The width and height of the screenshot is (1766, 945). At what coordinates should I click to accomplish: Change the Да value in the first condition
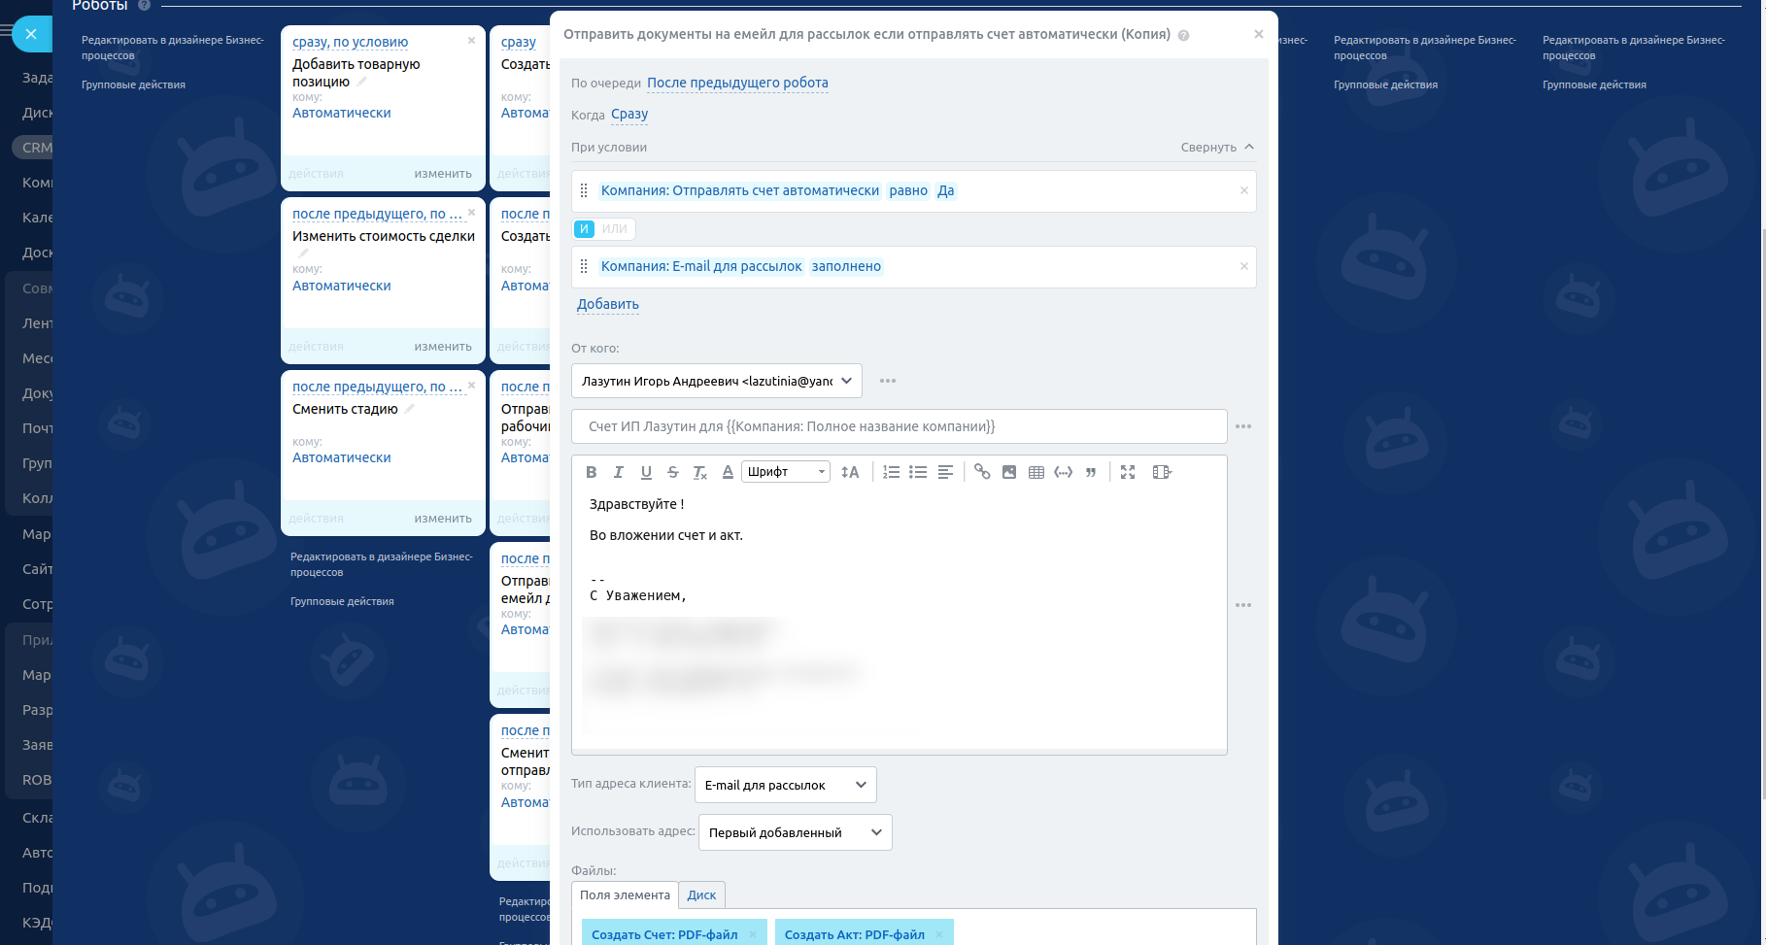point(946,190)
